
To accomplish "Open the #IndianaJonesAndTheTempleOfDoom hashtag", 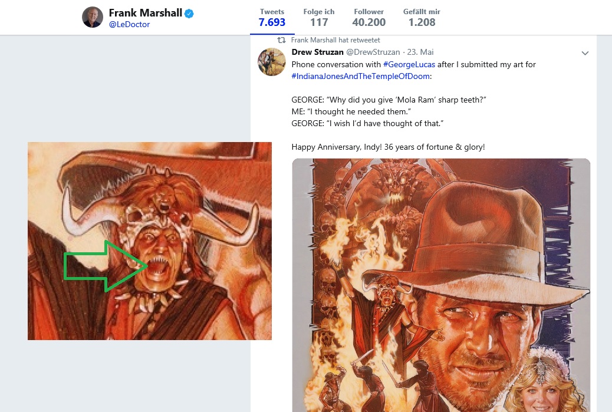I will (360, 76).
